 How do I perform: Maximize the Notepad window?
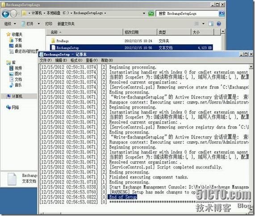tap(246, 54)
